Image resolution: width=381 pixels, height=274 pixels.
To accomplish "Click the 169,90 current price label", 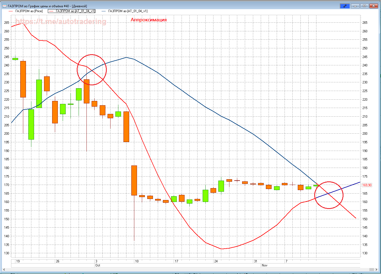I will point(367,185).
